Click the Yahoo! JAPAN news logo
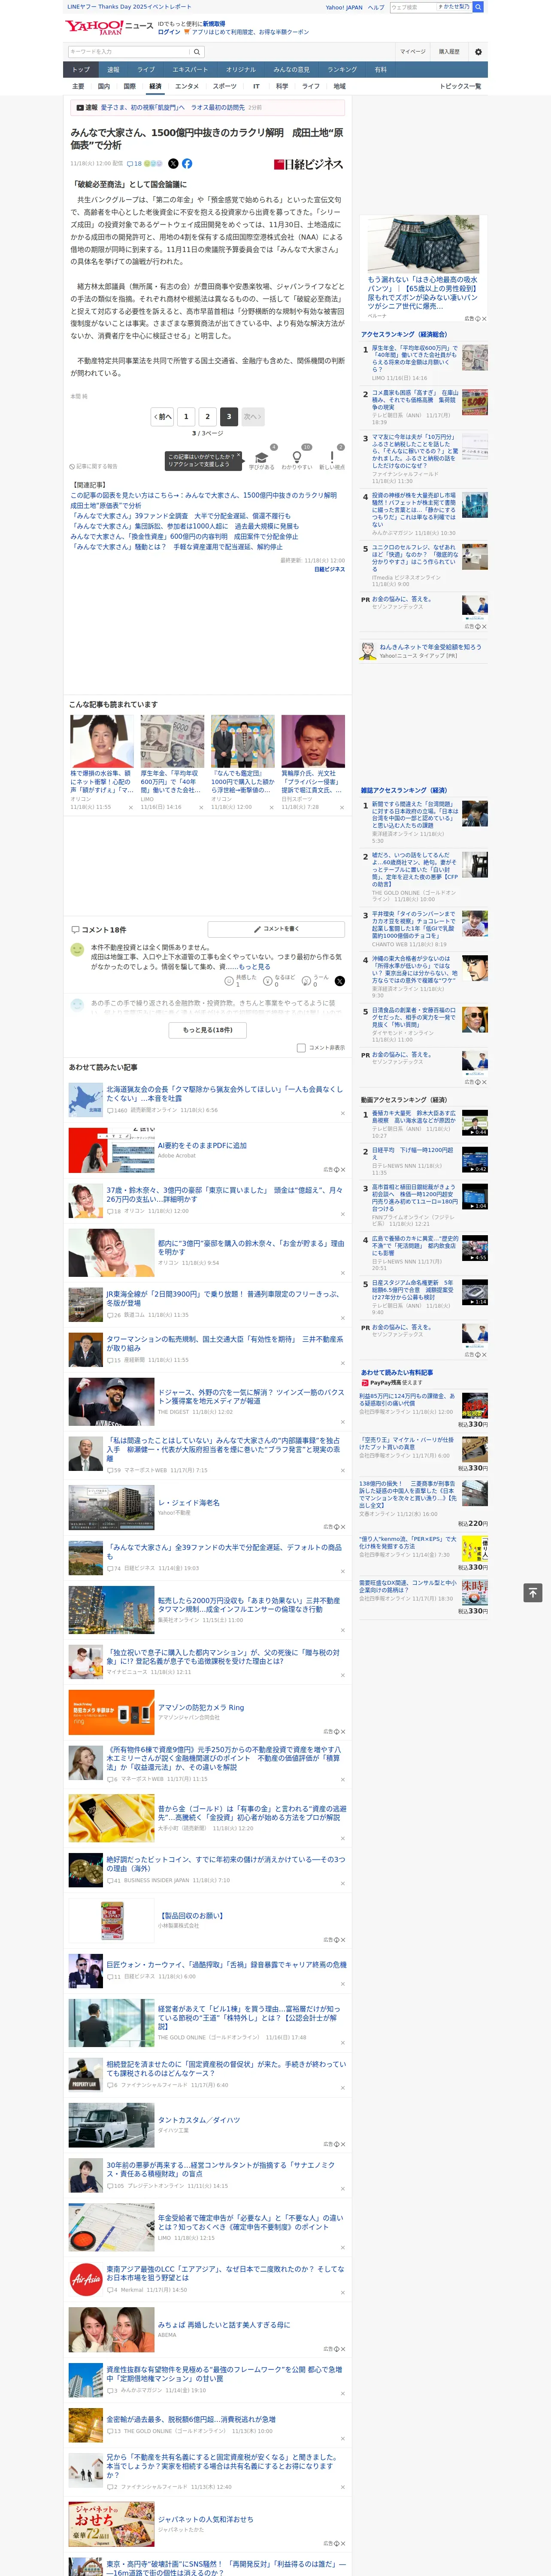 (109, 27)
